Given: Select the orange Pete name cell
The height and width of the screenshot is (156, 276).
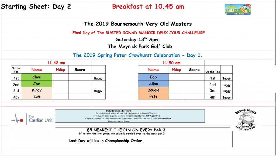Looking at the screenshot, I should coord(153,96).
